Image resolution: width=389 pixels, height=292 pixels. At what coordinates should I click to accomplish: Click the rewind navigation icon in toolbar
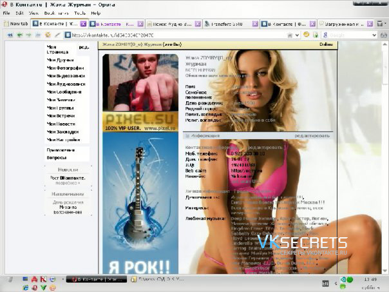(10, 35)
